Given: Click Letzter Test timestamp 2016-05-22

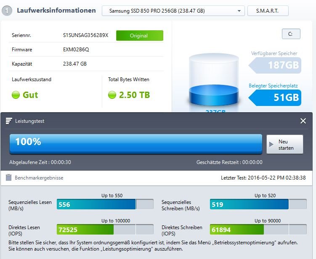Looking at the screenshot, I should tap(263, 177).
